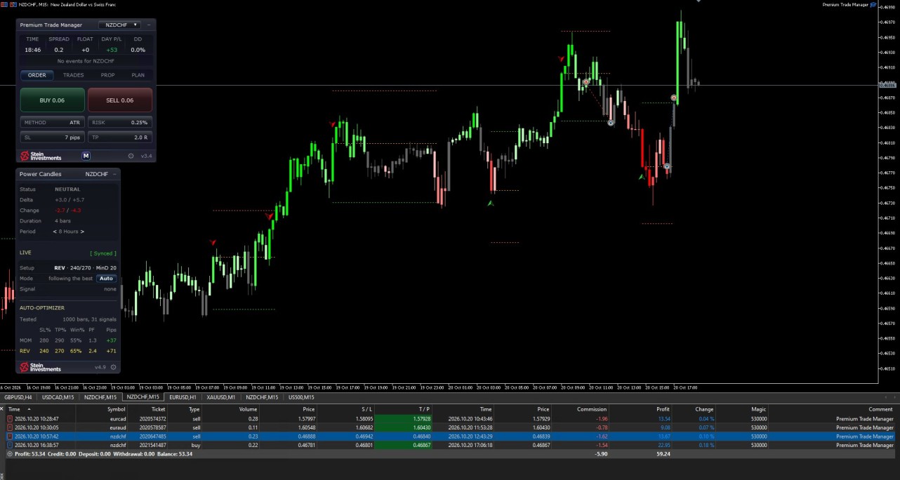Open the US500,M15 chart tab
This screenshot has height=480, width=900.
(x=301, y=397)
